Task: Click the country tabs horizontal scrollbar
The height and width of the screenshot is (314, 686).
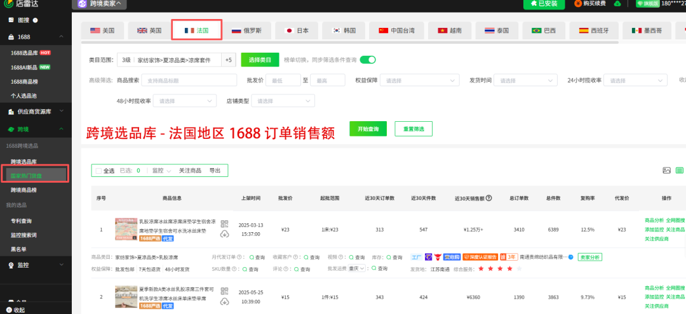Action: pos(350,43)
